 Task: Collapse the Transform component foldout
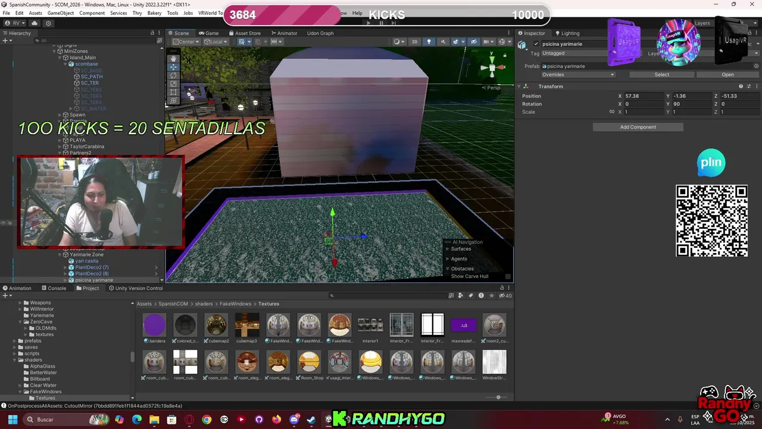tap(518, 86)
